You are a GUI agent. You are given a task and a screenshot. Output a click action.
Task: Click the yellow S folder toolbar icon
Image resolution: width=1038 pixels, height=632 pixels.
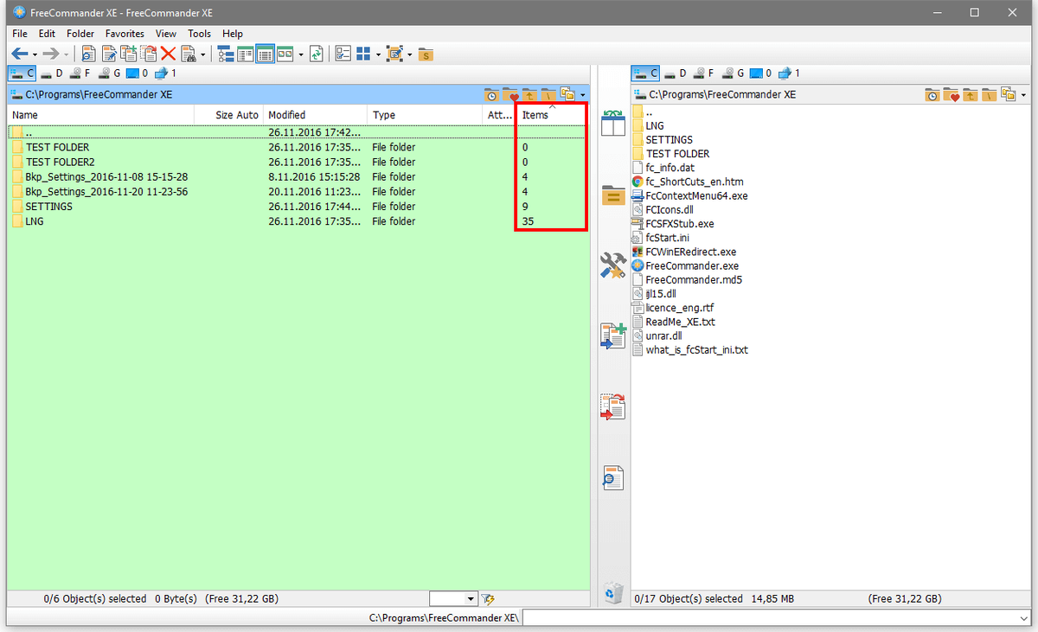coord(426,54)
